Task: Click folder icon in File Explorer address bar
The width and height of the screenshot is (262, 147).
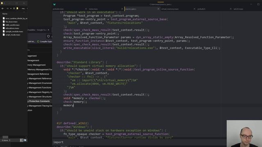Action: (17, 8)
